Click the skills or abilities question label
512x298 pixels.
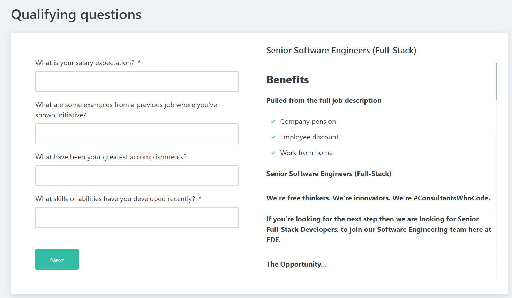[115, 199]
